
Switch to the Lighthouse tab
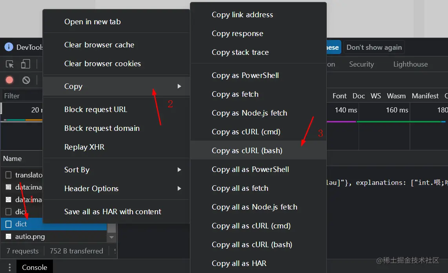[x=410, y=64]
